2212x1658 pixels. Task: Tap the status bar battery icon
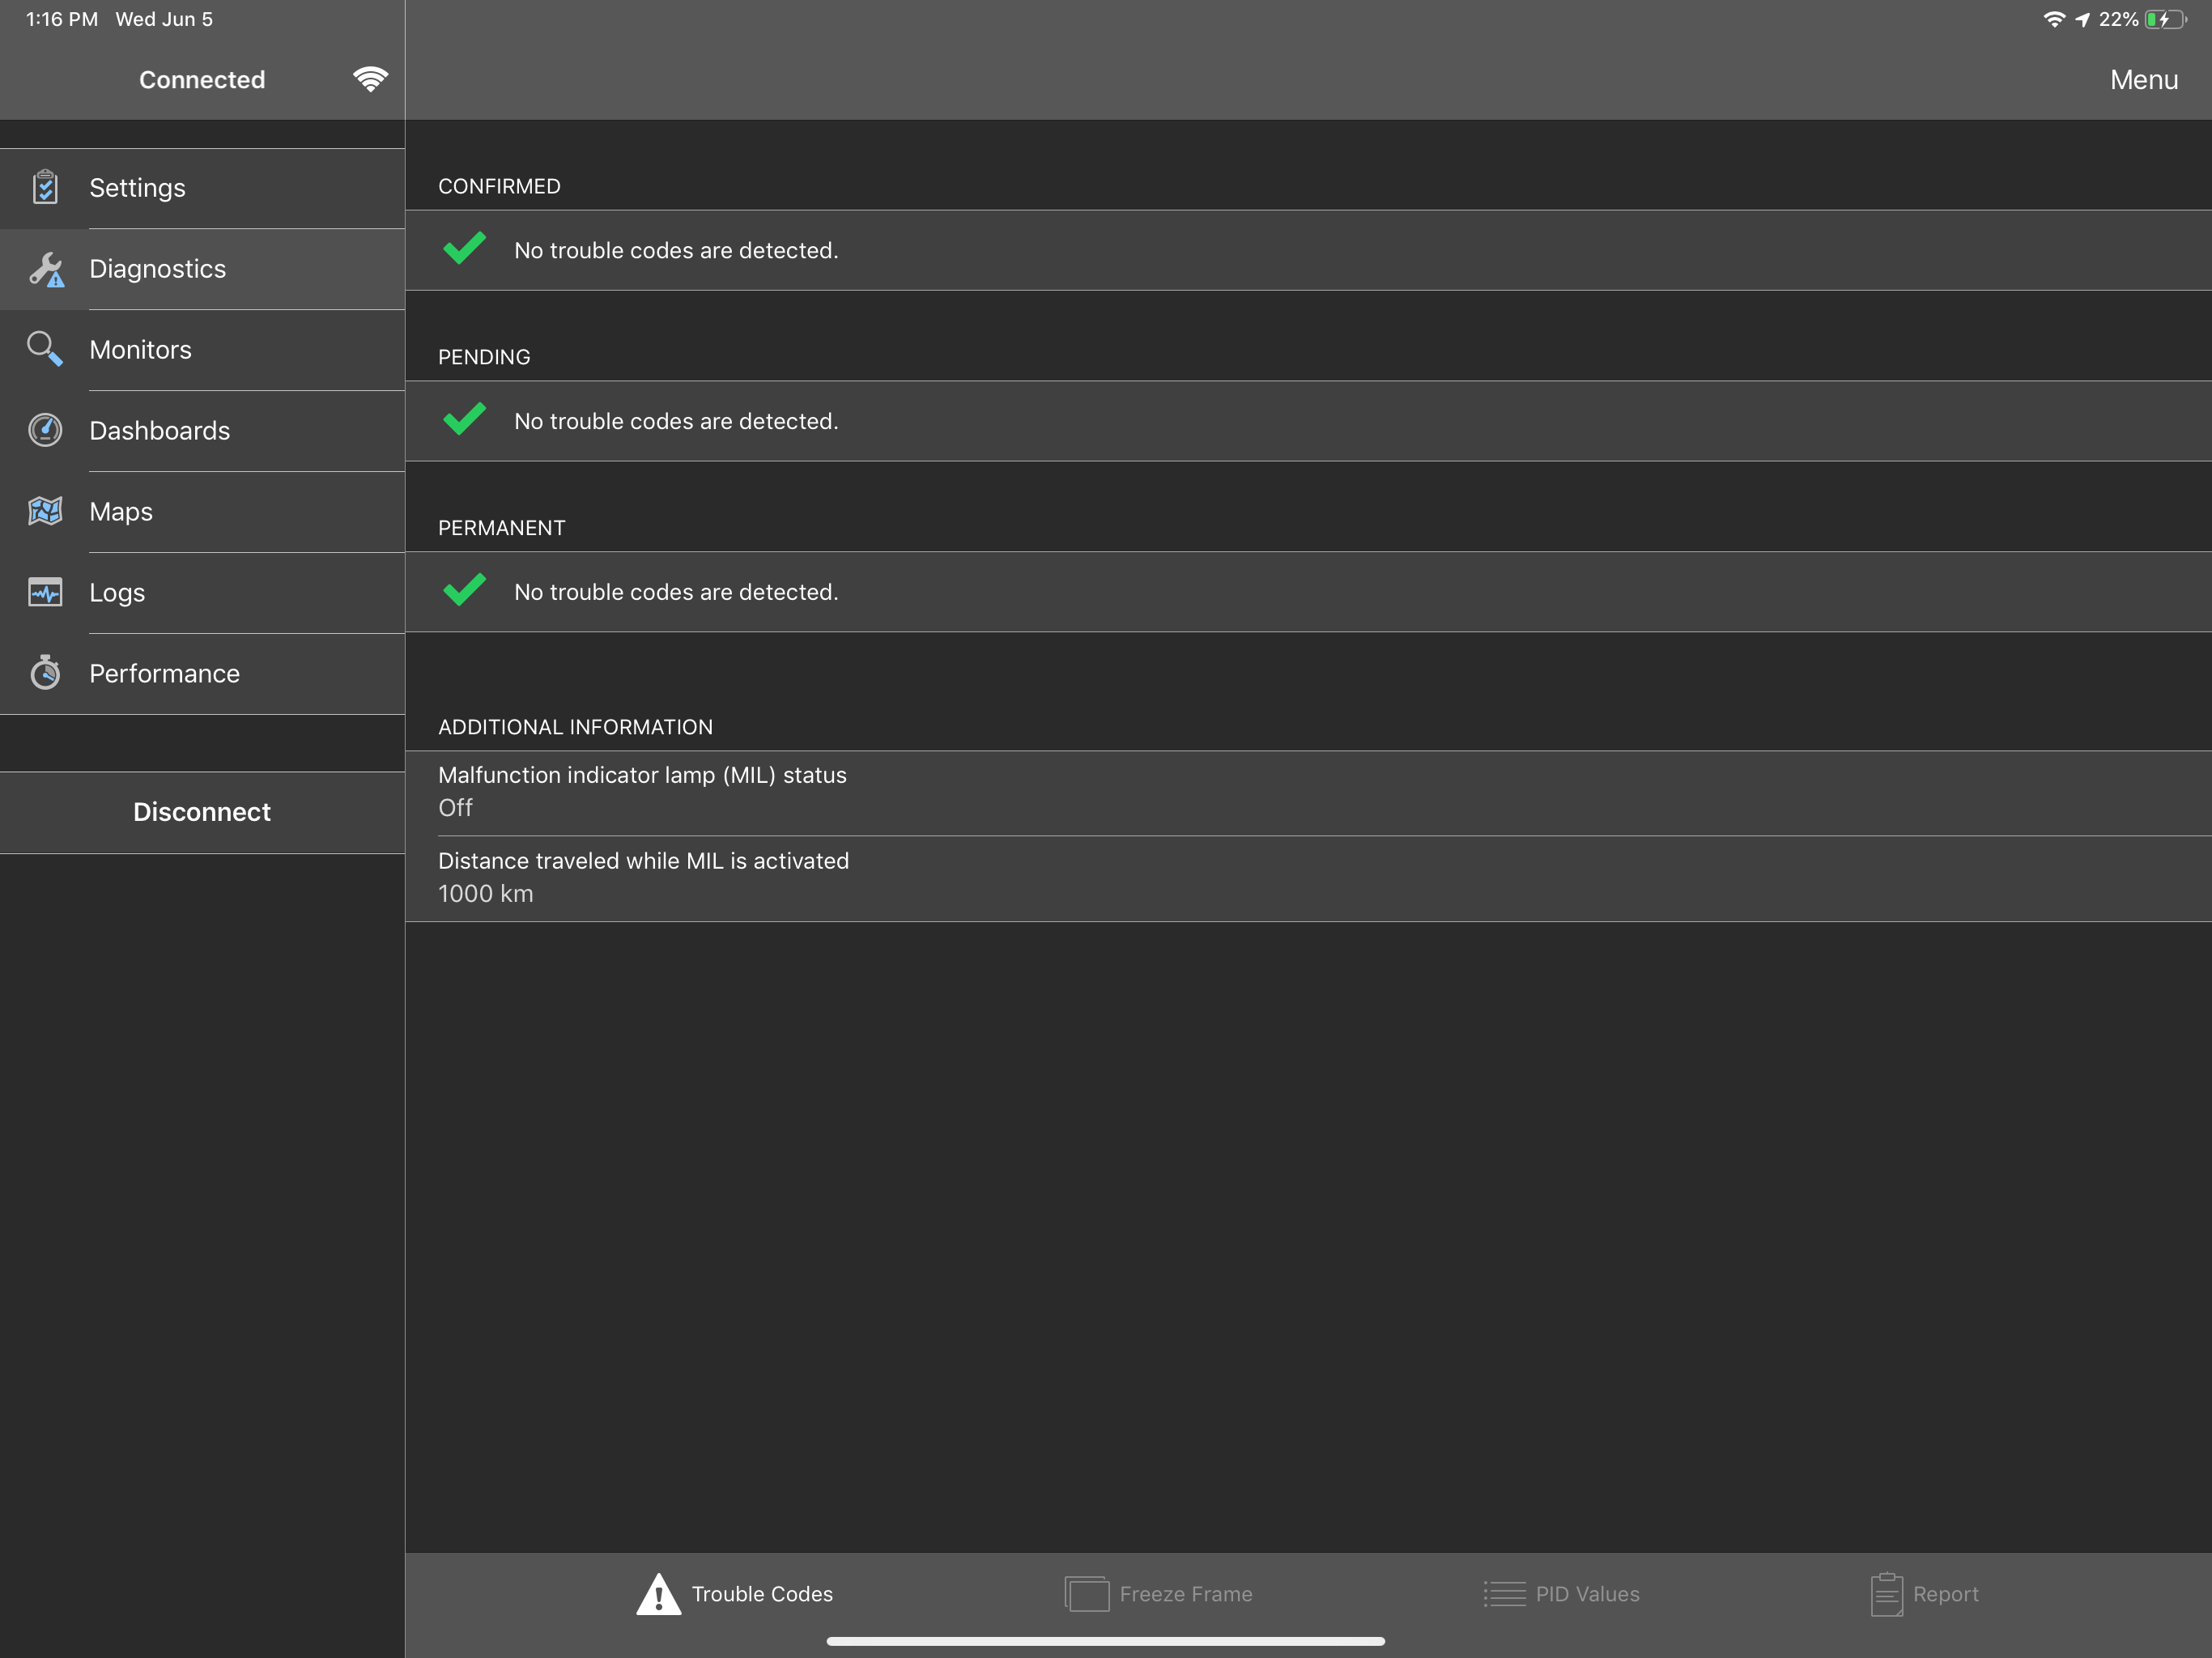2166,19
